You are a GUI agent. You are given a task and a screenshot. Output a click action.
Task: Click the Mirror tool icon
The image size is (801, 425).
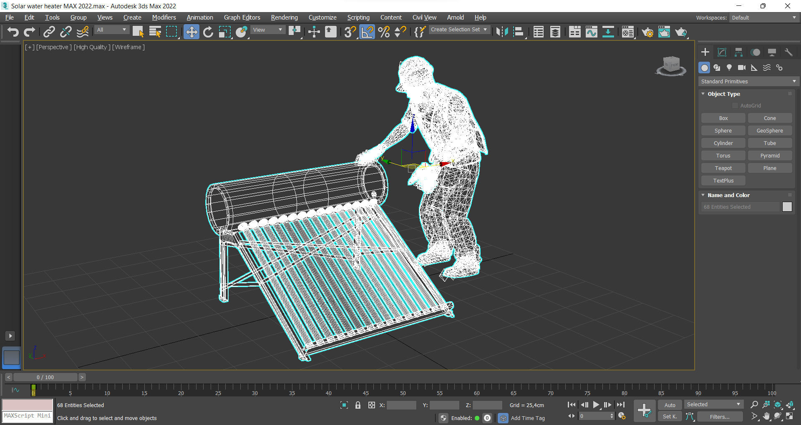tap(502, 32)
